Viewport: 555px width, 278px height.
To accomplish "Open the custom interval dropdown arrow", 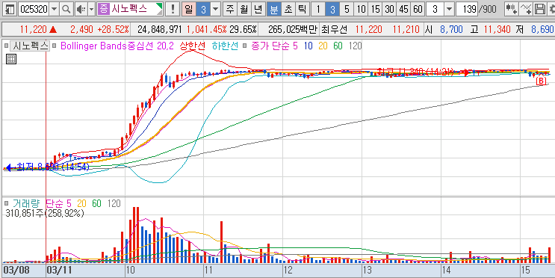I will tap(449, 9).
